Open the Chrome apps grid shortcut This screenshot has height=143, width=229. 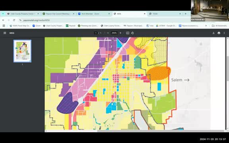(x=4, y=26)
